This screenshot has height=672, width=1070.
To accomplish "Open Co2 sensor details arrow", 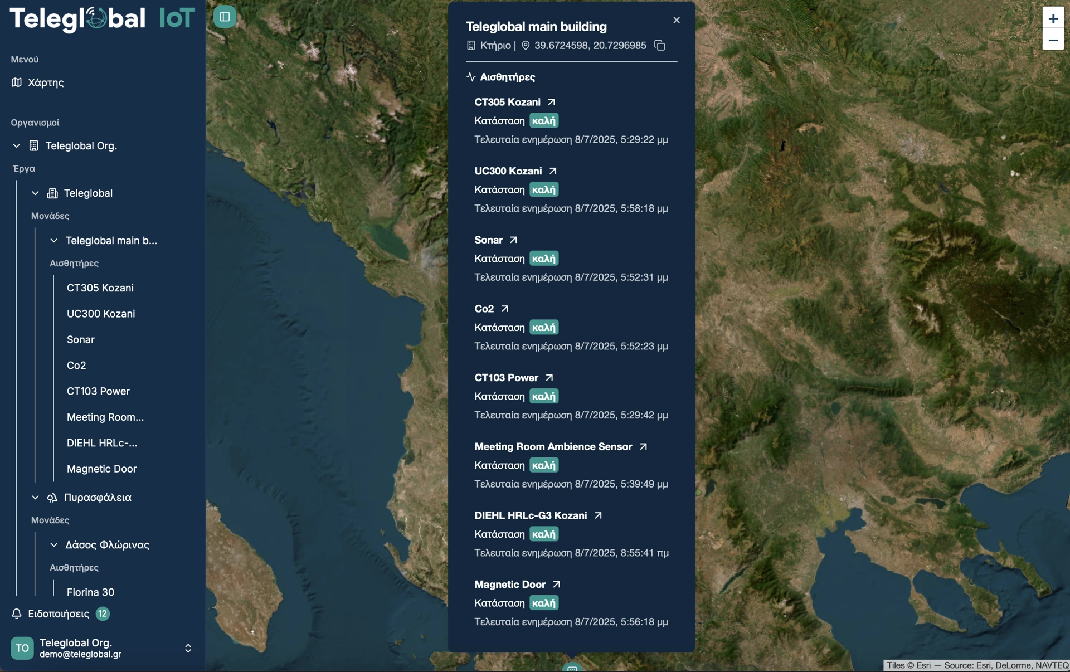I will click(x=504, y=309).
